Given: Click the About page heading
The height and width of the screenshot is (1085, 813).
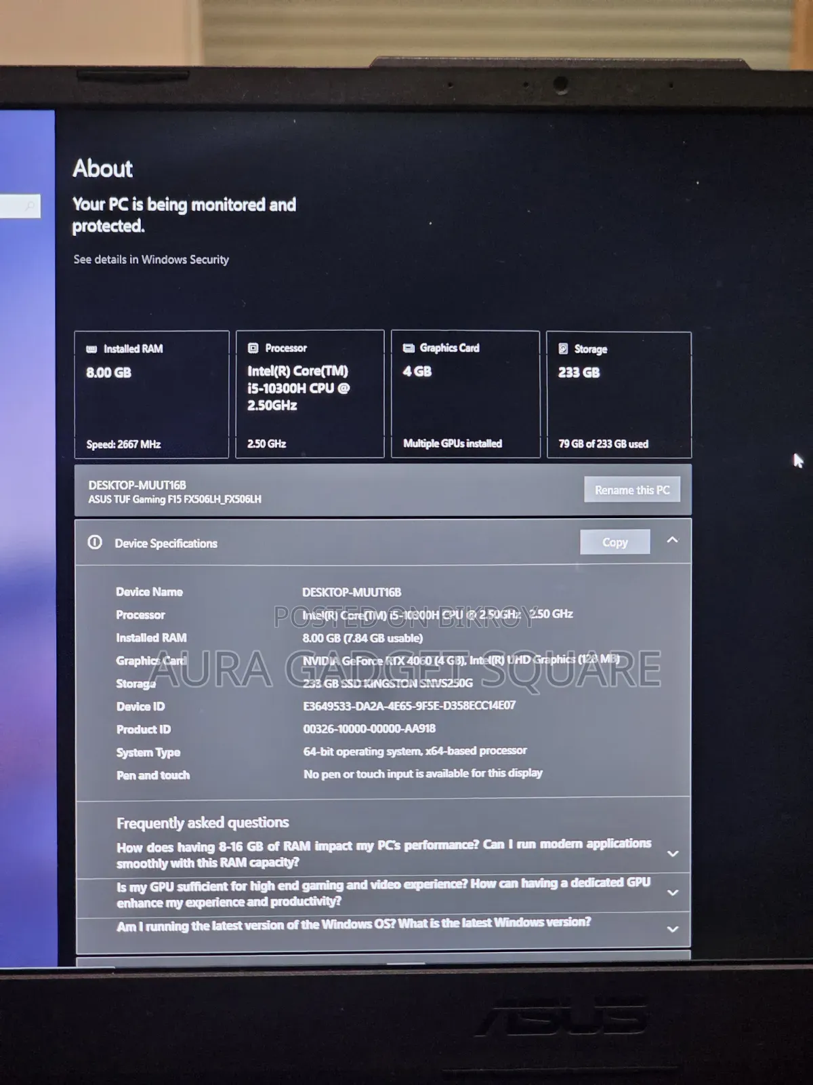Looking at the screenshot, I should pos(103,168).
